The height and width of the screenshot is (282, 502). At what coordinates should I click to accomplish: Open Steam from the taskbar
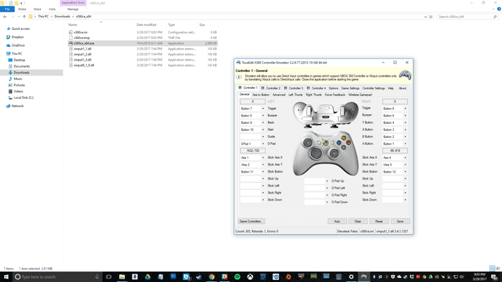199,277
